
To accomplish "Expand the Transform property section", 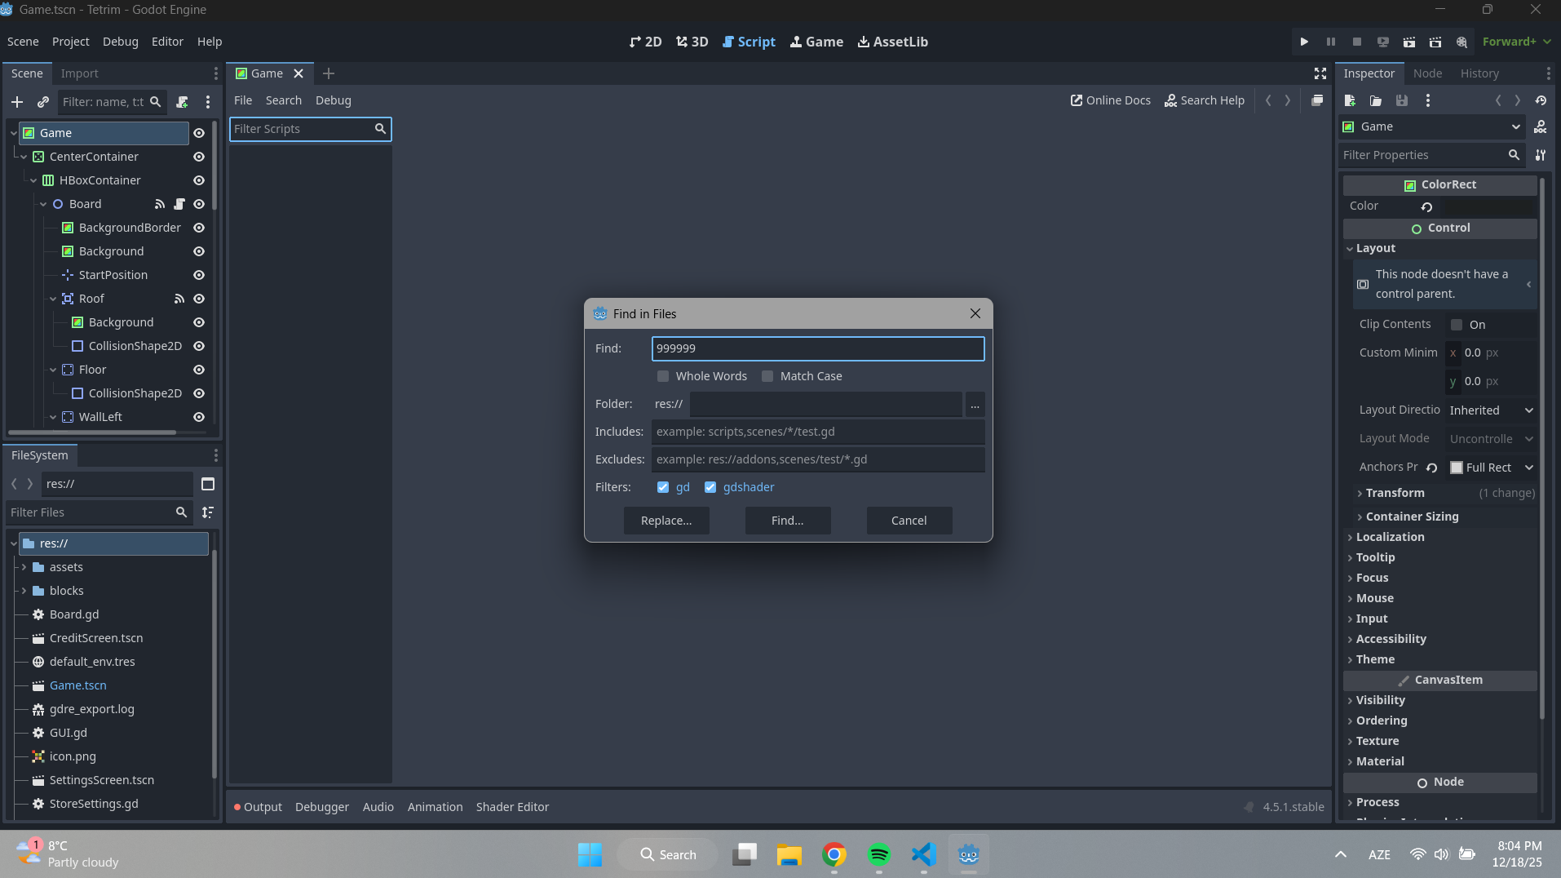I will 1395,493.
